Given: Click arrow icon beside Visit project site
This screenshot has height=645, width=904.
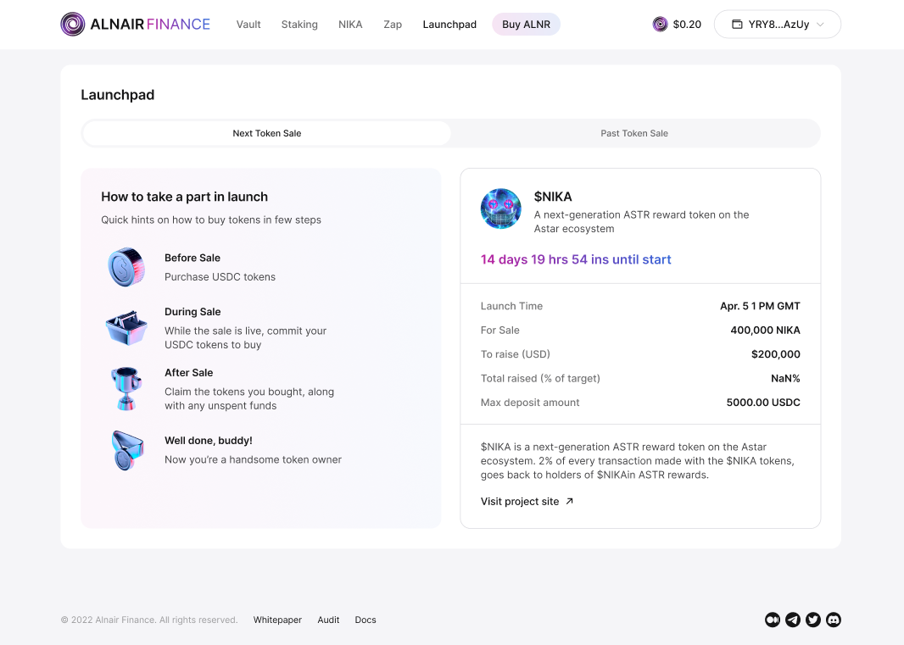Looking at the screenshot, I should pos(569,501).
